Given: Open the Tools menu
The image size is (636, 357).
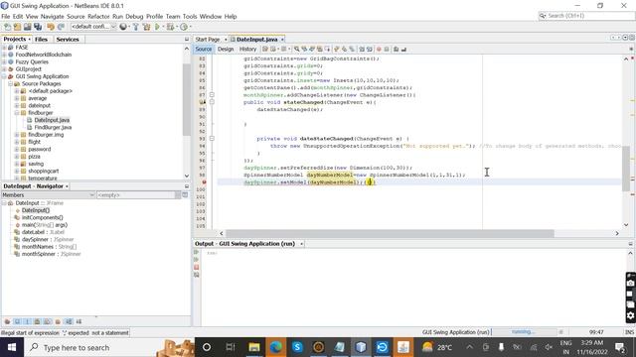Looking at the screenshot, I should [x=190, y=17].
